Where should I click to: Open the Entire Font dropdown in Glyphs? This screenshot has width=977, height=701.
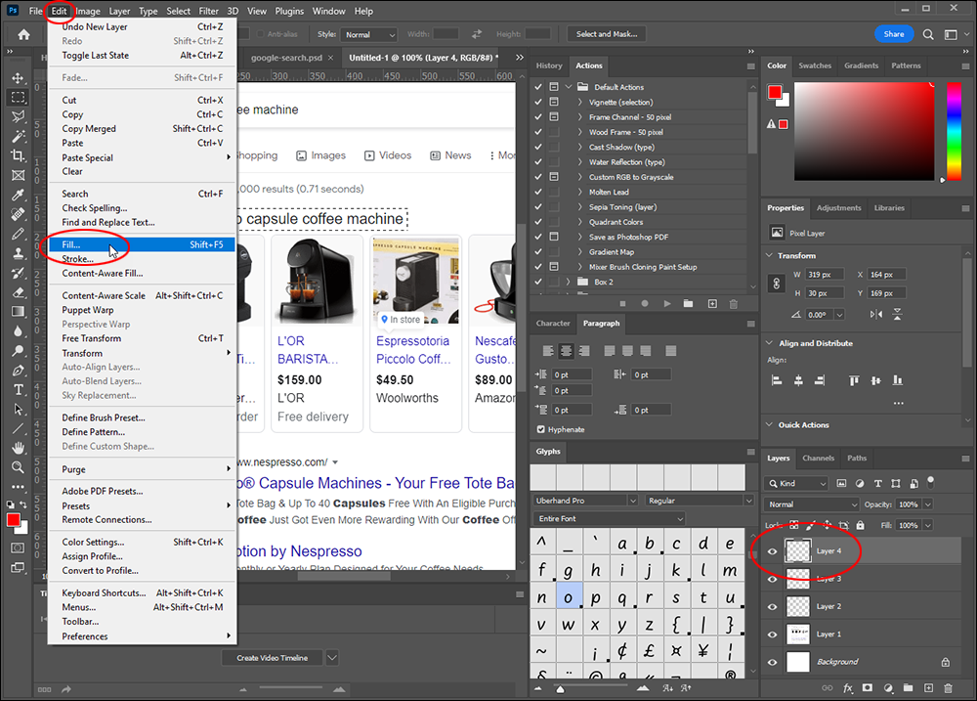pos(609,519)
